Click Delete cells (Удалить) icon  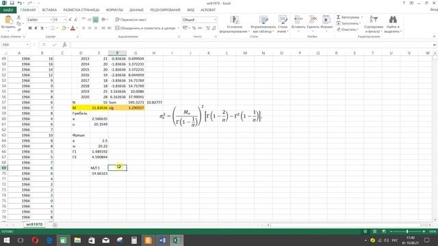(x=313, y=20)
